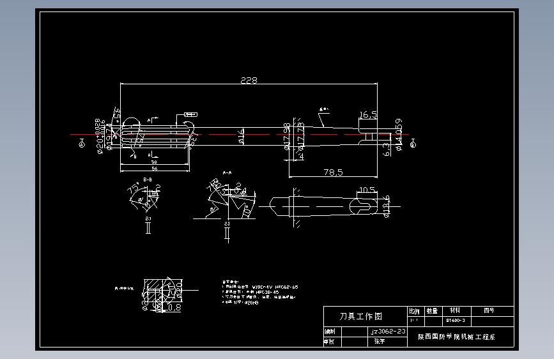Select the 78.5 dimension text
554x359 pixels.
click(333, 172)
